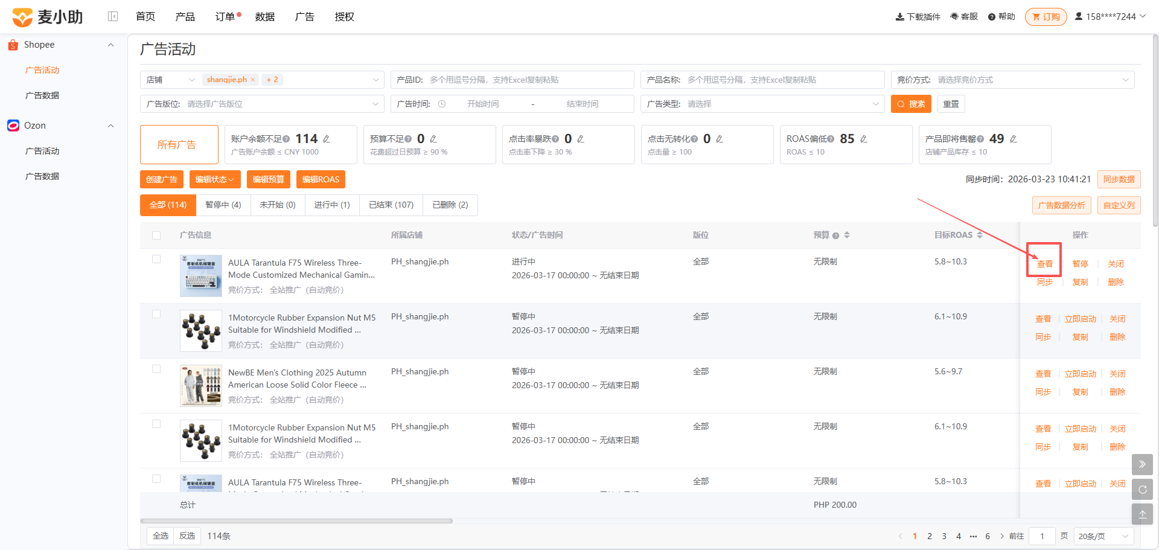Click the refresh floating button
Image resolution: width=1159 pixels, height=550 pixels.
(x=1142, y=490)
